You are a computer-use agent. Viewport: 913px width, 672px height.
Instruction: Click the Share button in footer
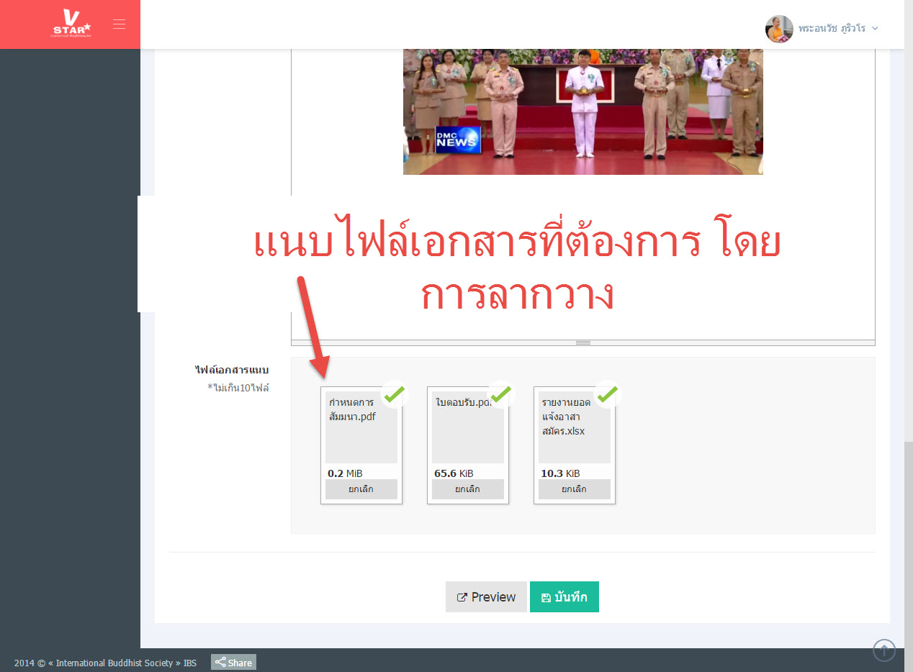click(x=233, y=663)
